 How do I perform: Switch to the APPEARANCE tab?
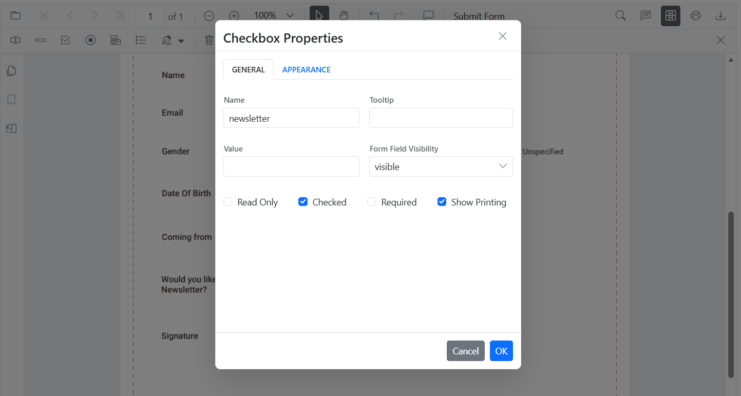point(306,69)
